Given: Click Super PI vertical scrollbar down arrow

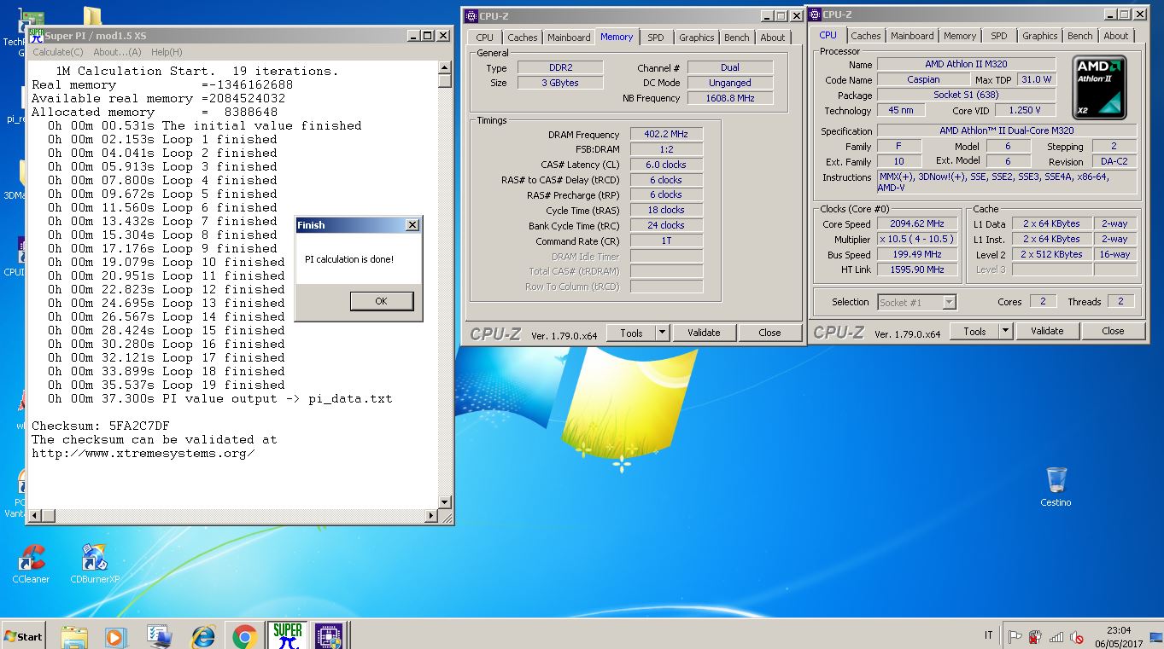Looking at the screenshot, I should point(445,502).
